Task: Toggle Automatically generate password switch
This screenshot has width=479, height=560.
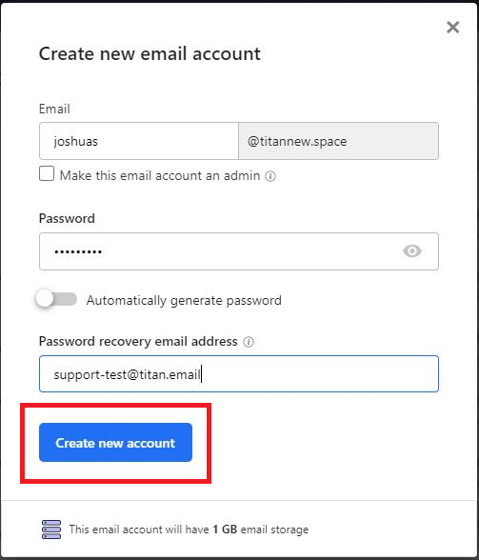Action: tap(56, 299)
